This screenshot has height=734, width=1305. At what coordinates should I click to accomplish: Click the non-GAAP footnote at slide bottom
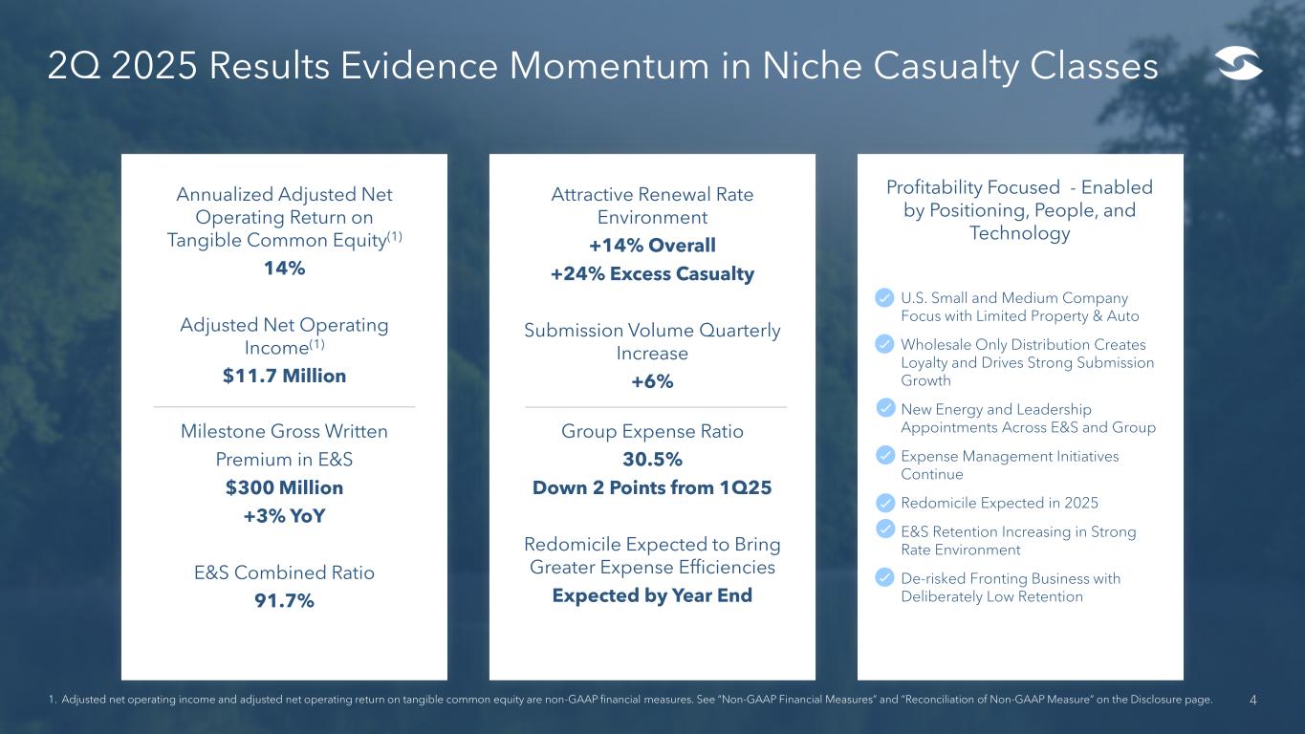[629, 701]
